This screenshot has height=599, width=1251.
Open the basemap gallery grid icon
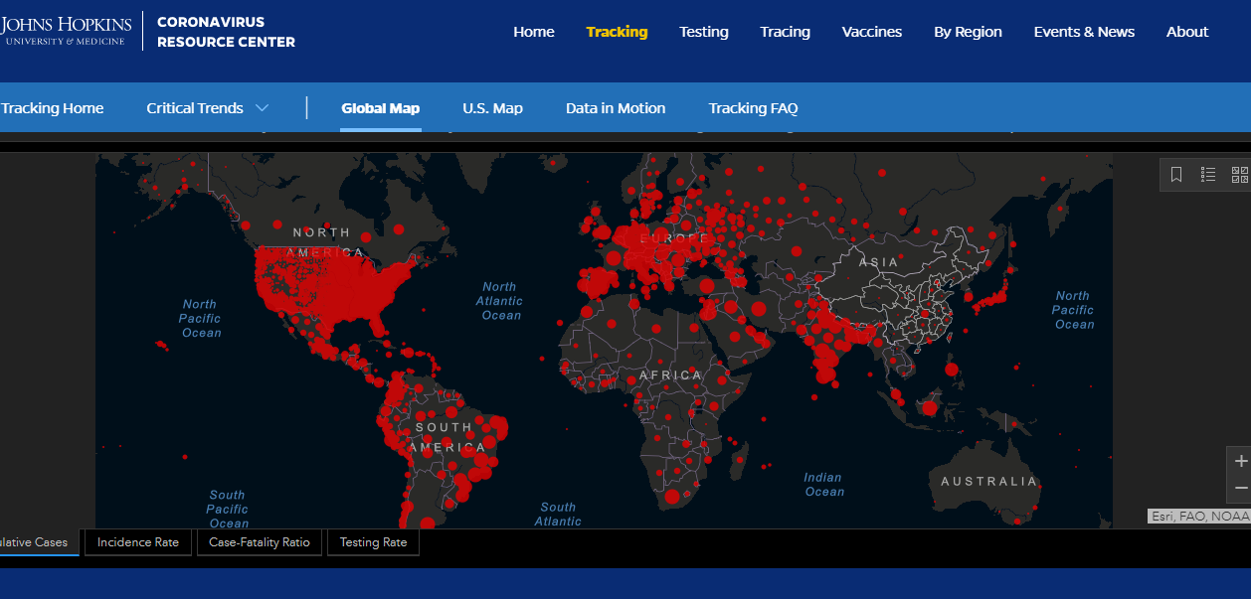pos(1239,175)
